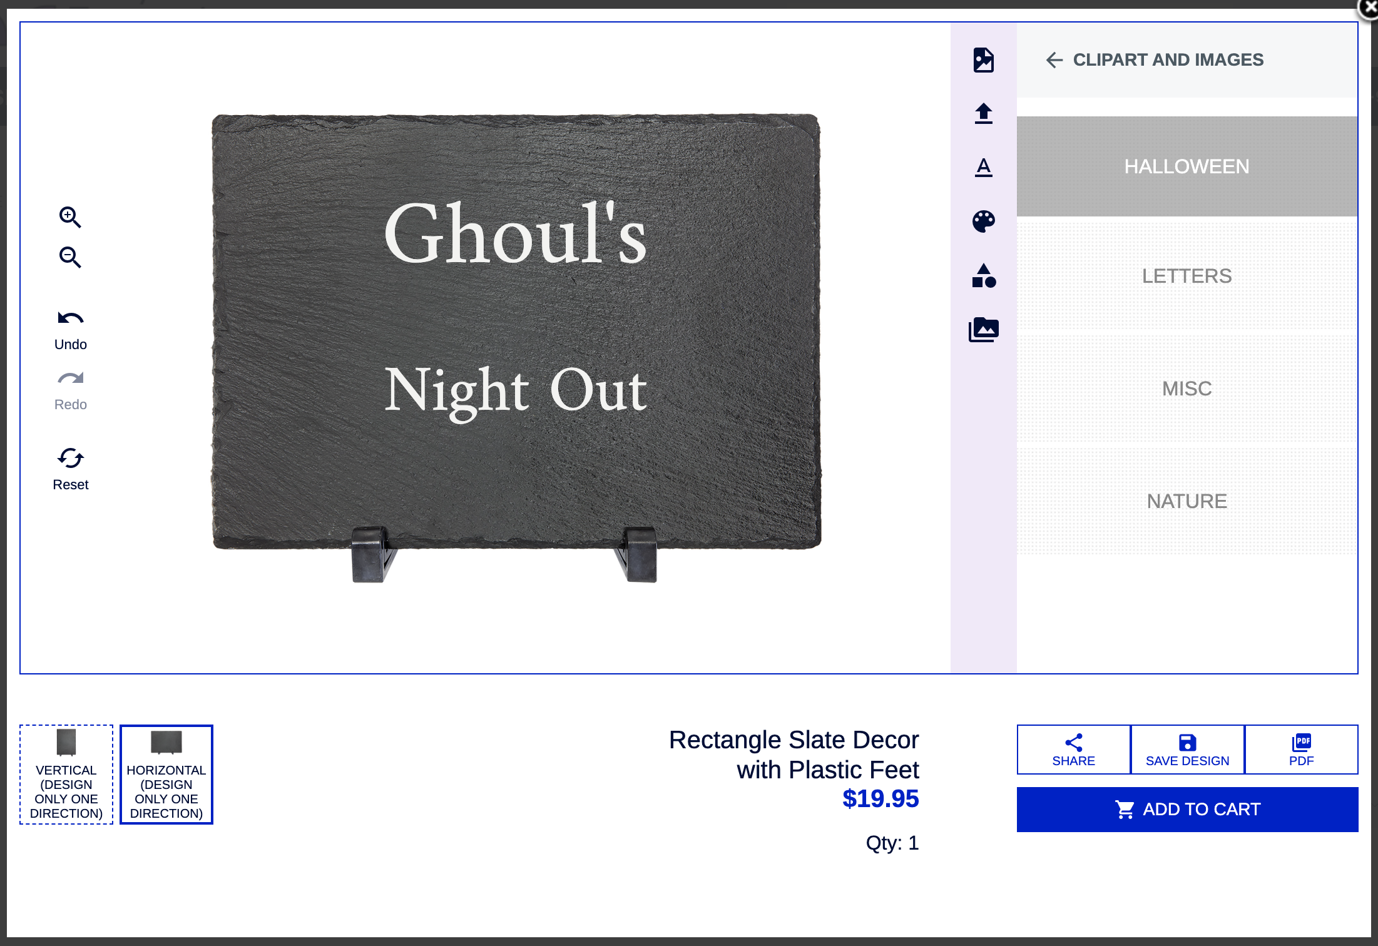
Task: Select Horizontal design orientation
Action: coord(166,775)
